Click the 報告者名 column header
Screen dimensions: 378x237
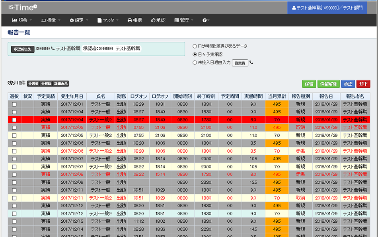pyautogui.click(x=355, y=96)
